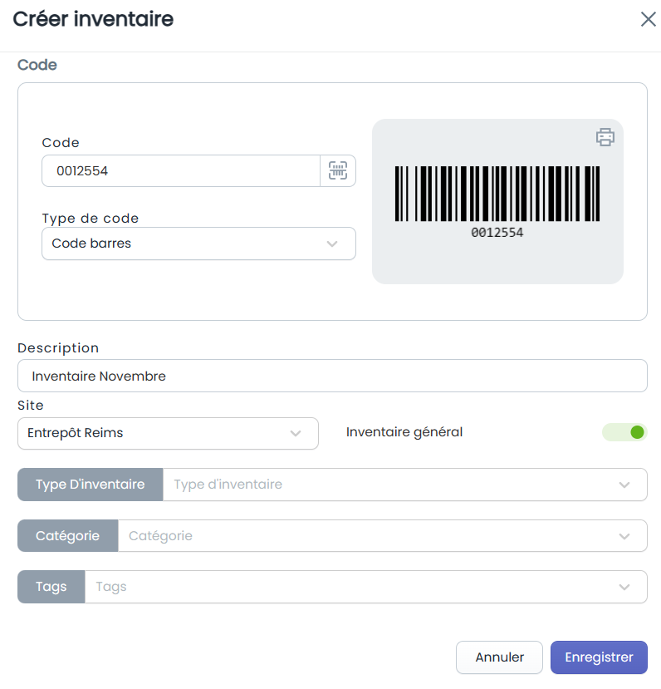
Task: Open the Tags dropdown
Action: tap(365, 587)
